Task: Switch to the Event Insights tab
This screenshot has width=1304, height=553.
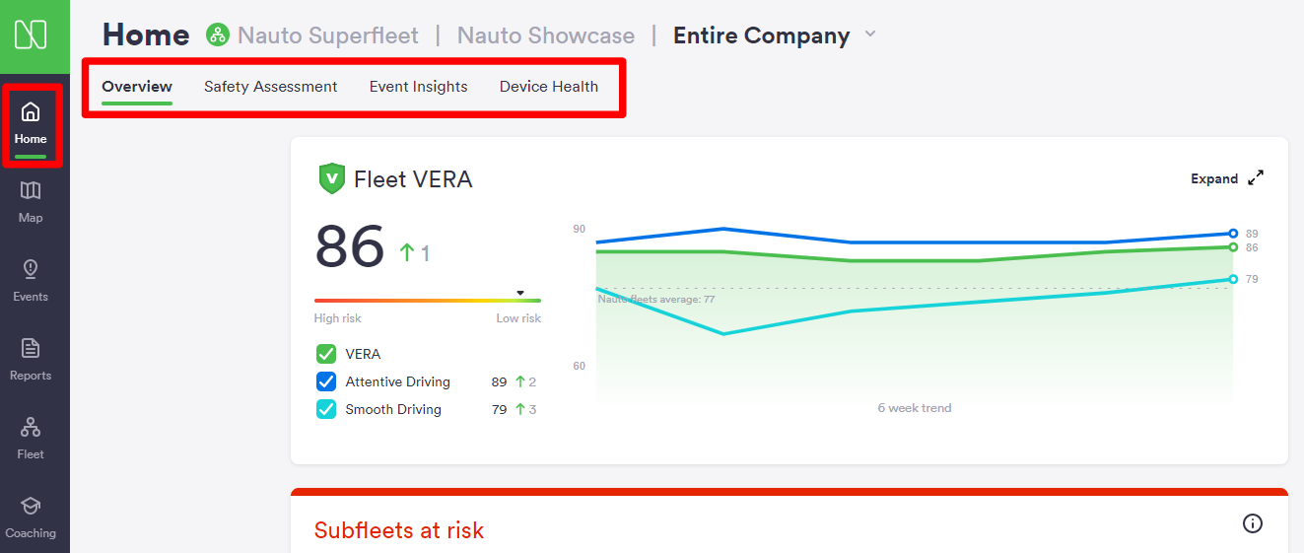Action: (x=418, y=87)
